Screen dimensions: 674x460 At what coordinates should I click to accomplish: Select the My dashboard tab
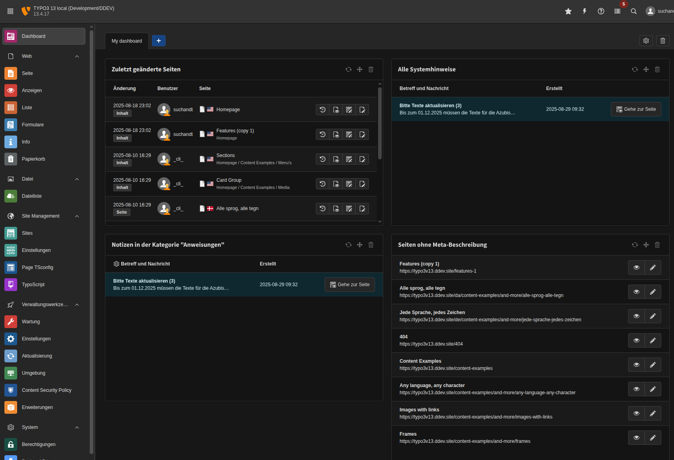coord(127,41)
